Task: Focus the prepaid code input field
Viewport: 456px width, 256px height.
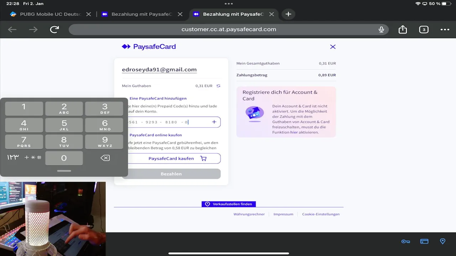Action: [x=171, y=122]
